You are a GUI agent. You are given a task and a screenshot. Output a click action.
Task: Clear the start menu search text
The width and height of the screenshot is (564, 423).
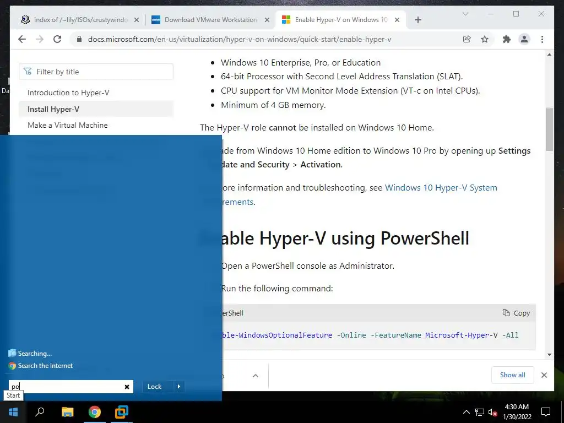(x=127, y=387)
